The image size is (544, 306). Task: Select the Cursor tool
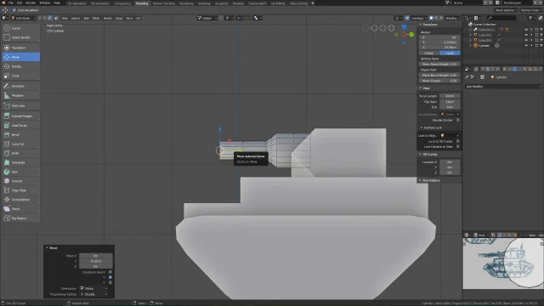(20, 28)
